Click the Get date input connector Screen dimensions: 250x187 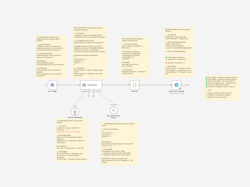[130, 85]
